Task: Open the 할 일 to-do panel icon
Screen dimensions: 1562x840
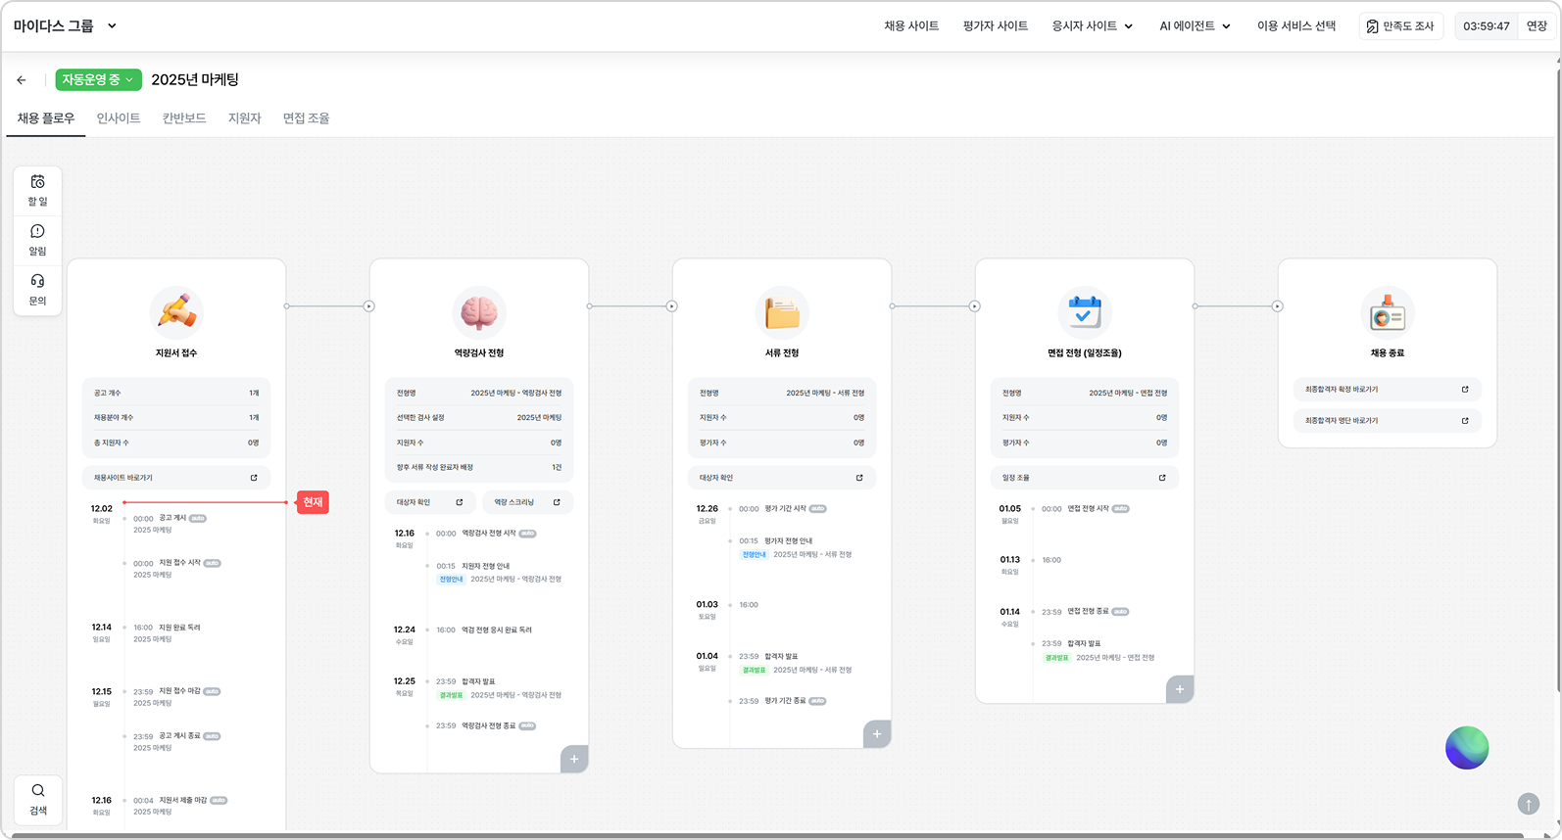Action: click(x=37, y=190)
